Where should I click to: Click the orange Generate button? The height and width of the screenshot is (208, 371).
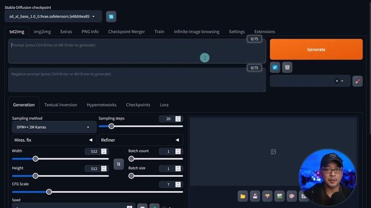tap(316, 49)
